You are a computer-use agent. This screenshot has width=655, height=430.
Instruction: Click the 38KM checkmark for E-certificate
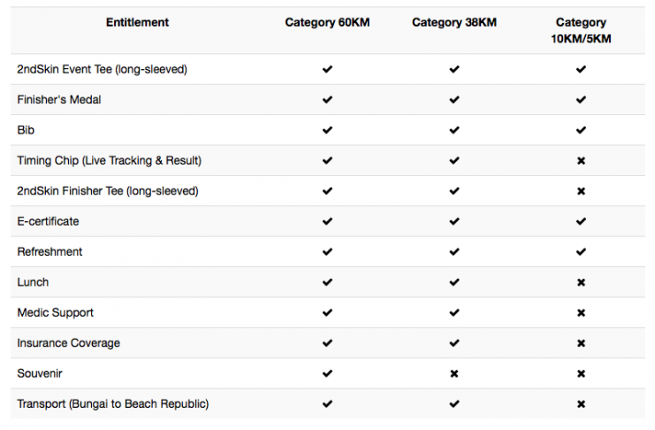click(x=454, y=221)
